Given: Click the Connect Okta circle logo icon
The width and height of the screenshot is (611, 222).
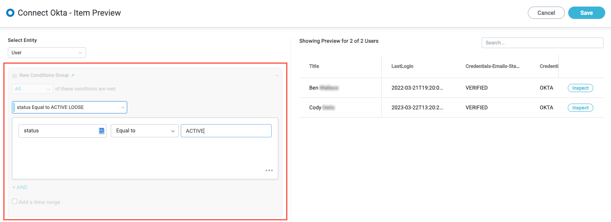Looking at the screenshot, I should [10, 13].
